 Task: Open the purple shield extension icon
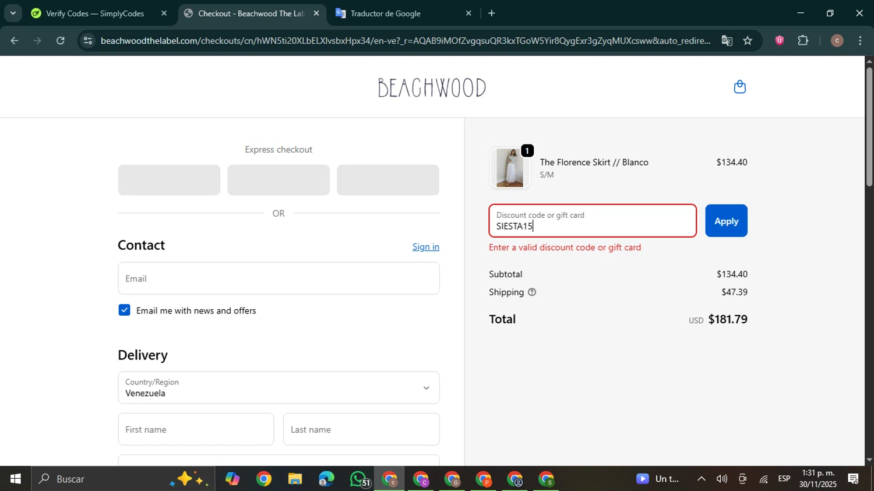coord(779,41)
